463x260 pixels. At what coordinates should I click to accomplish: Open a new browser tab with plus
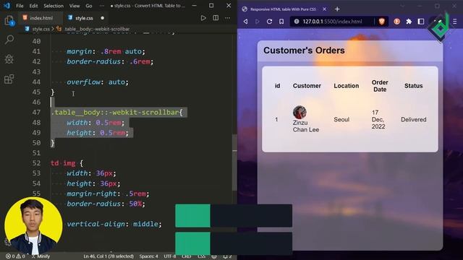337,9
